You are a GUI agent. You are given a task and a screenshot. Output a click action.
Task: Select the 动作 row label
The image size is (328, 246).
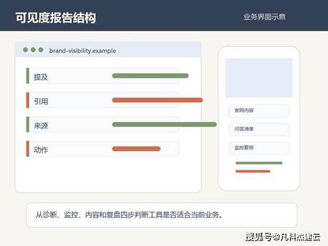click(41, 150)
